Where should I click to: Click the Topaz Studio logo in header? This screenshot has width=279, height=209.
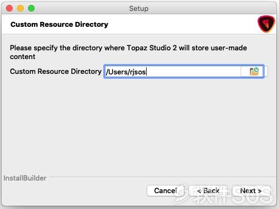point(266,24)
